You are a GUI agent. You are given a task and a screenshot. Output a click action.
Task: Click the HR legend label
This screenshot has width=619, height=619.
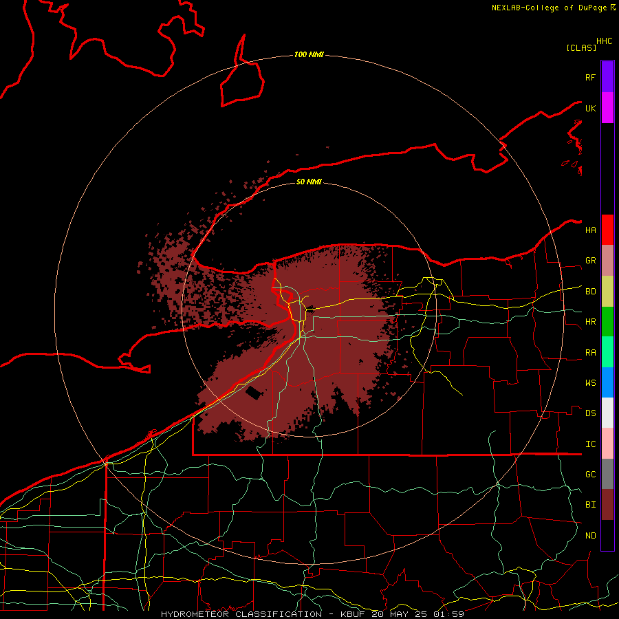pyautogui.click(x=591, y=322)
